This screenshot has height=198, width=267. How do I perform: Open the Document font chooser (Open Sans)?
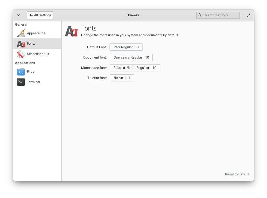(x=131, y=57)
